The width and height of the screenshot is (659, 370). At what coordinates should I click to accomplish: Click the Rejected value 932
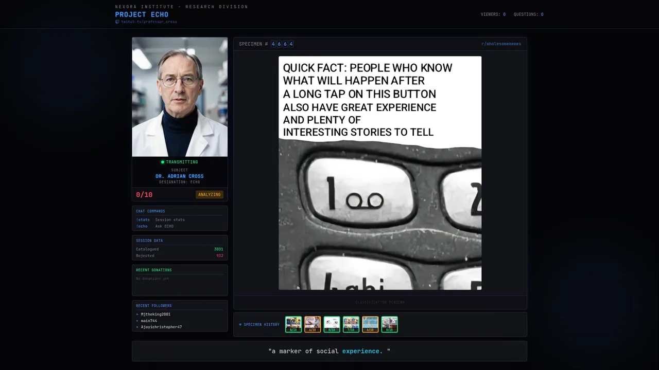click(220, 256)
